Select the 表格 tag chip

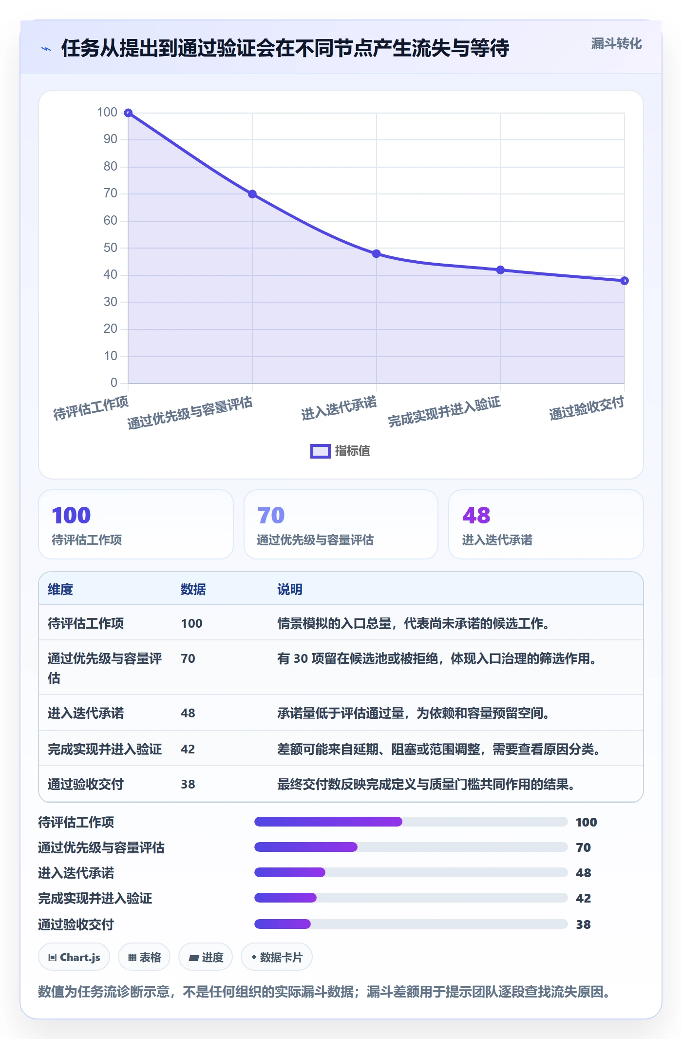144,957
